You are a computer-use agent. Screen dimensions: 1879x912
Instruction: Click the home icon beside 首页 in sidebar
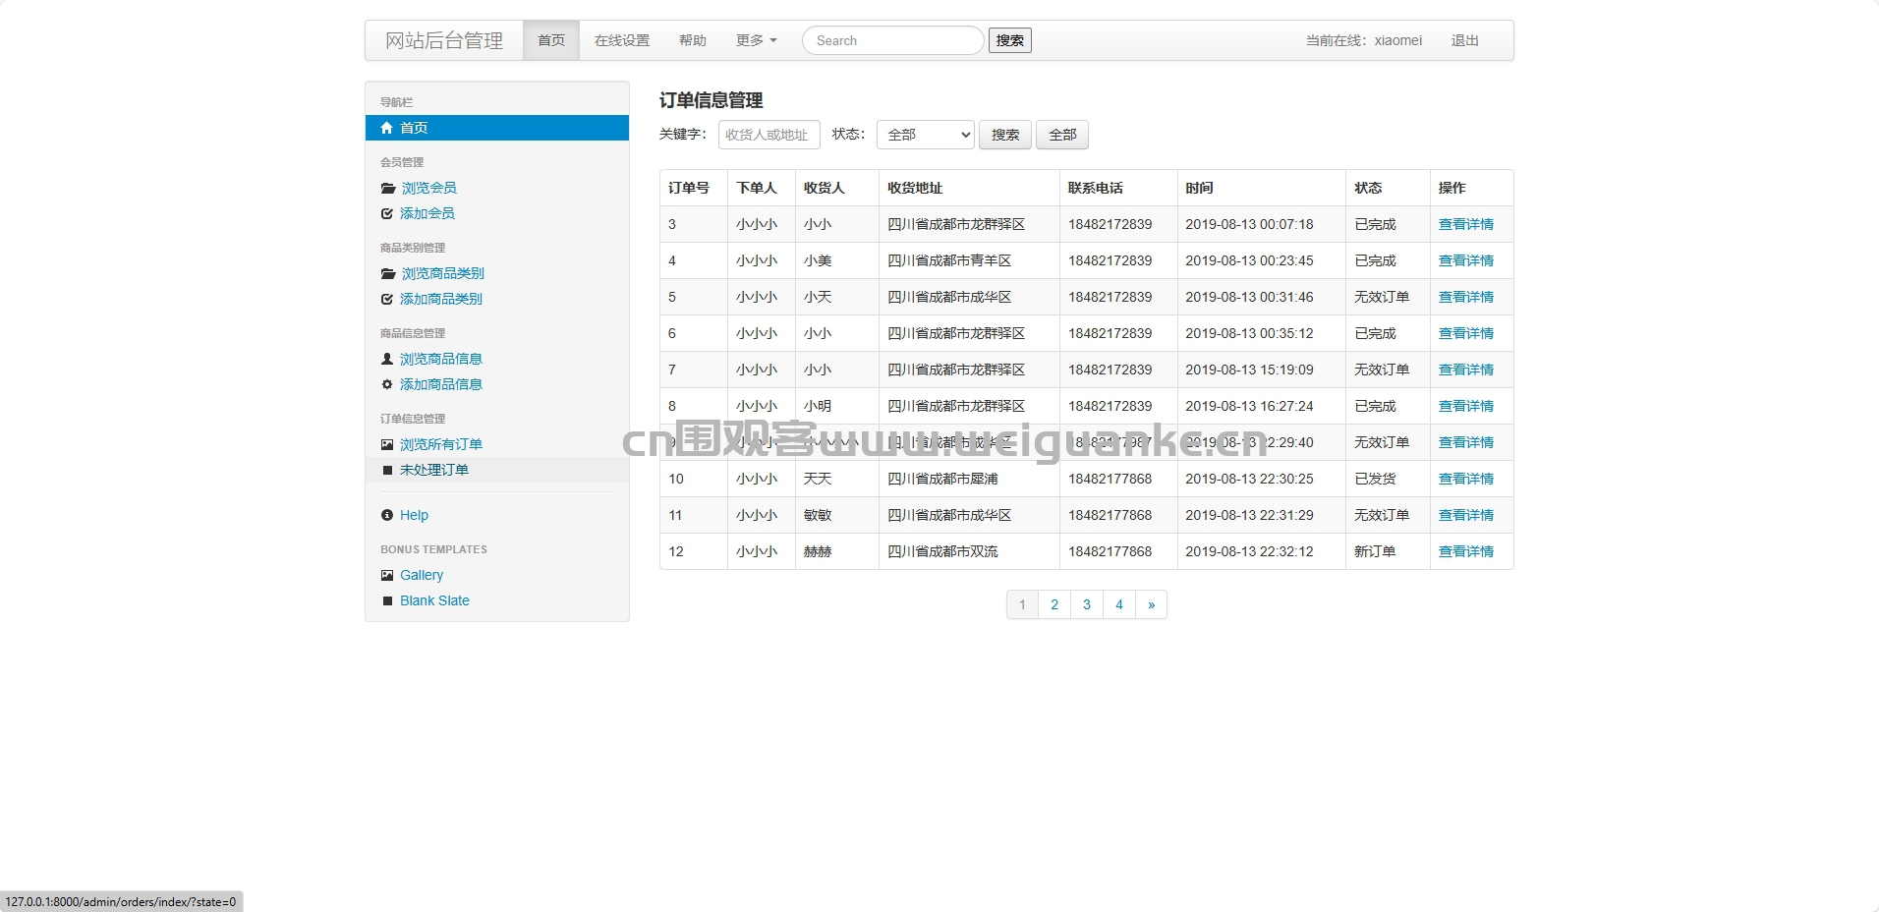point(387,128)
